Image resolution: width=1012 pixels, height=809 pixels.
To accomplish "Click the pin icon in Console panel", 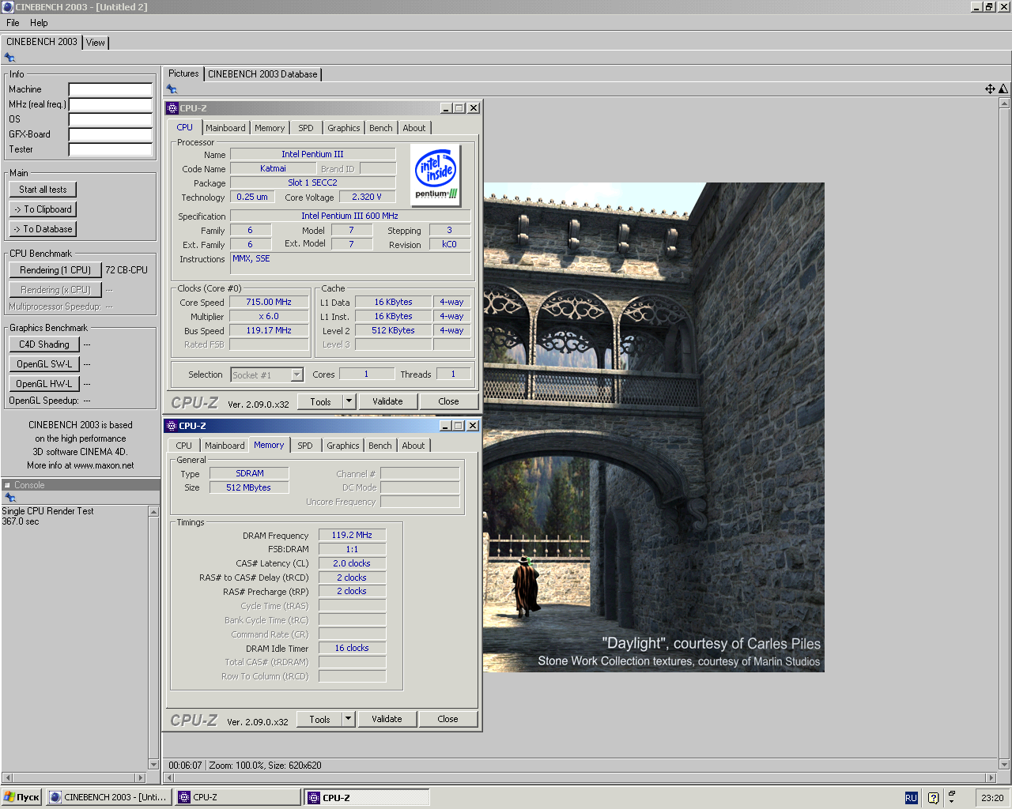I will tap(9, 498).
